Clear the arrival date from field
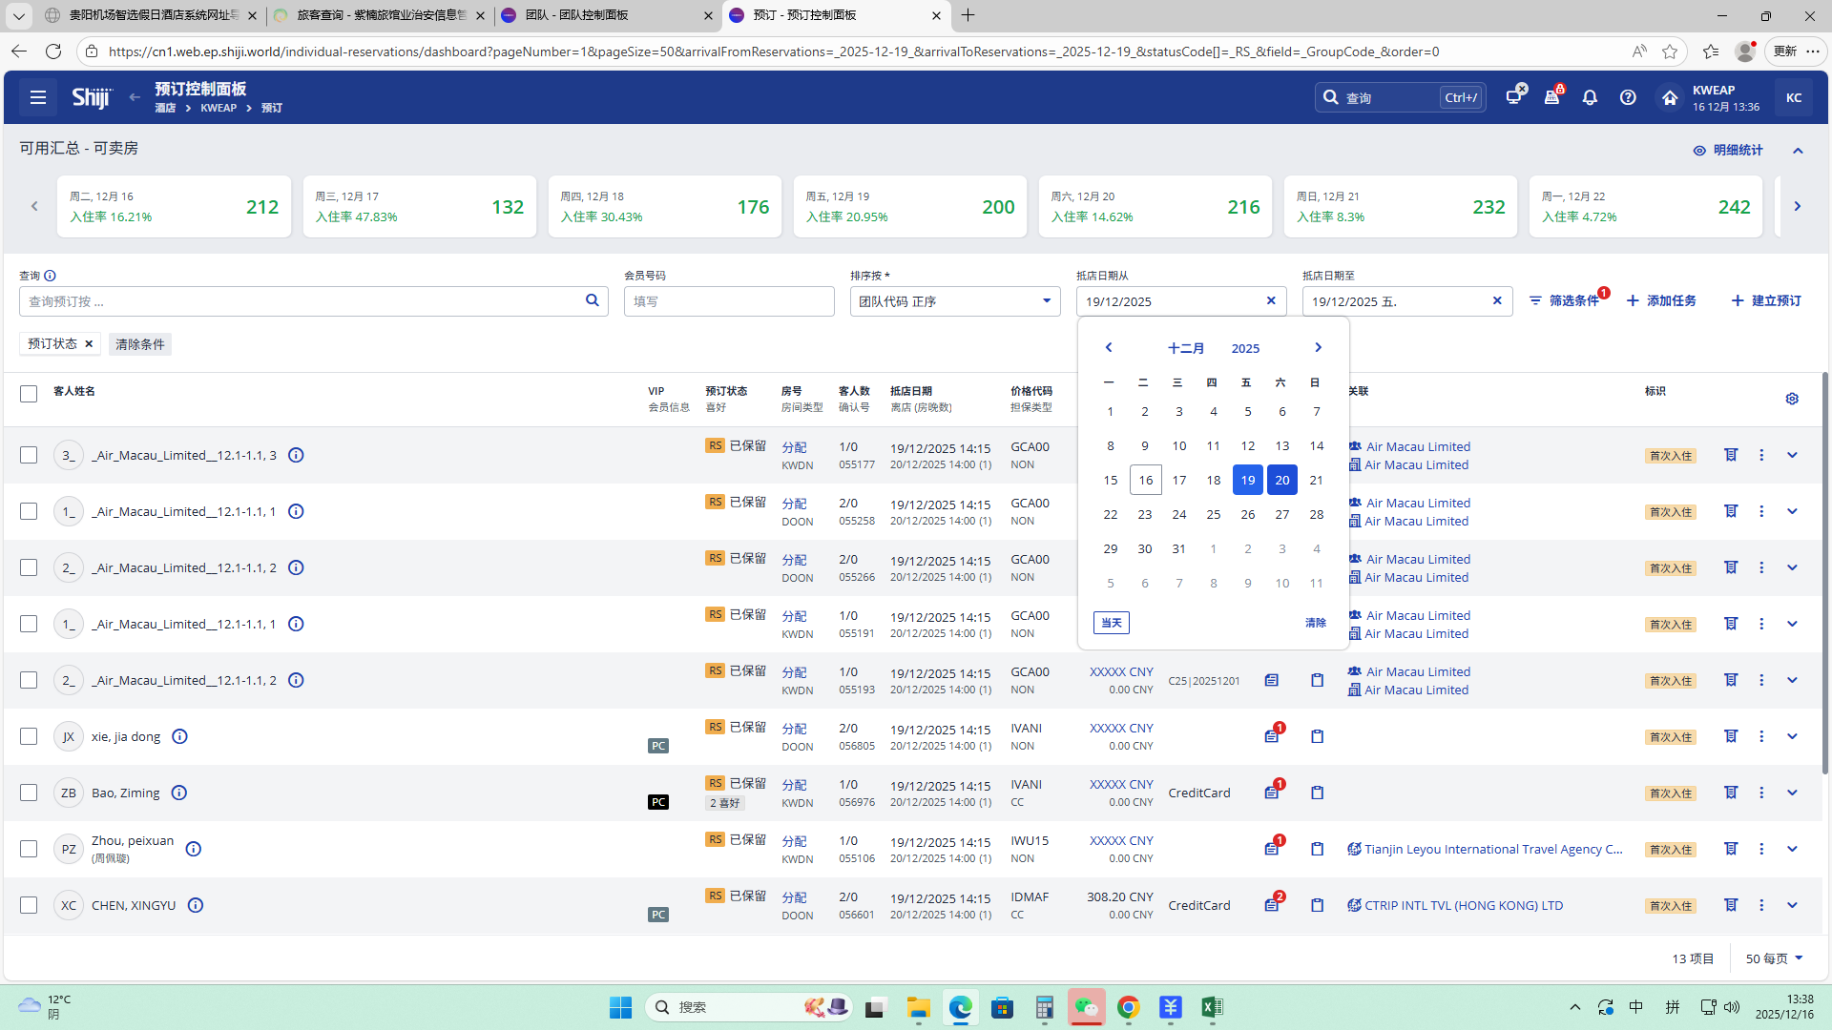Screen dimensions: 1832x1030 pos(1271,300)
